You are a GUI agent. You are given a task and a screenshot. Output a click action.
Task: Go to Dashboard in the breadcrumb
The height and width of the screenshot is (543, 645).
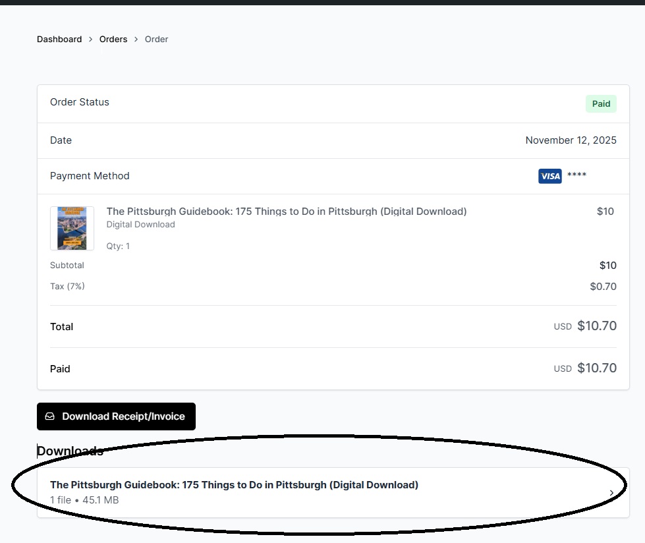pos(59,40)
